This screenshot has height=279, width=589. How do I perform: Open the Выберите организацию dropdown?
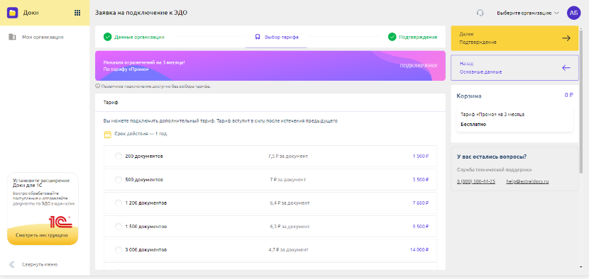tap(528, 13)
